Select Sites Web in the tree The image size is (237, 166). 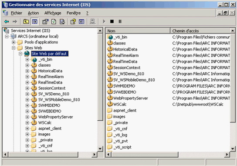tap(33, 48)
